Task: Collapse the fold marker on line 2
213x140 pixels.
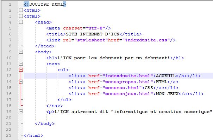Action: [21, 10]
